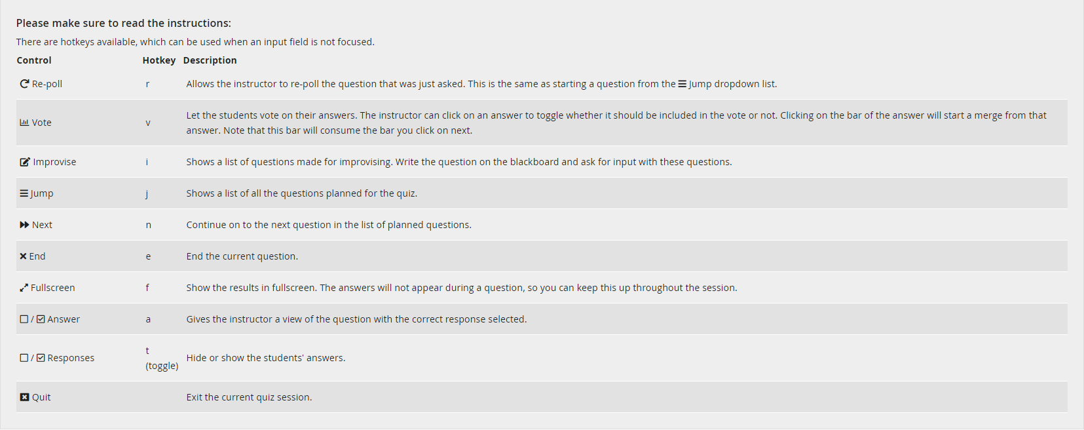
Task: Click the Quit boxed-X icon
Action: click(x=24, y=397)
